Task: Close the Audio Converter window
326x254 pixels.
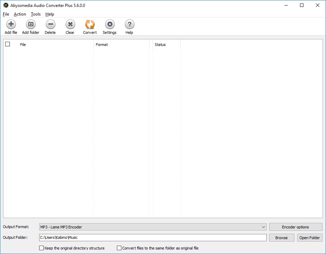Action: [317, 5]
